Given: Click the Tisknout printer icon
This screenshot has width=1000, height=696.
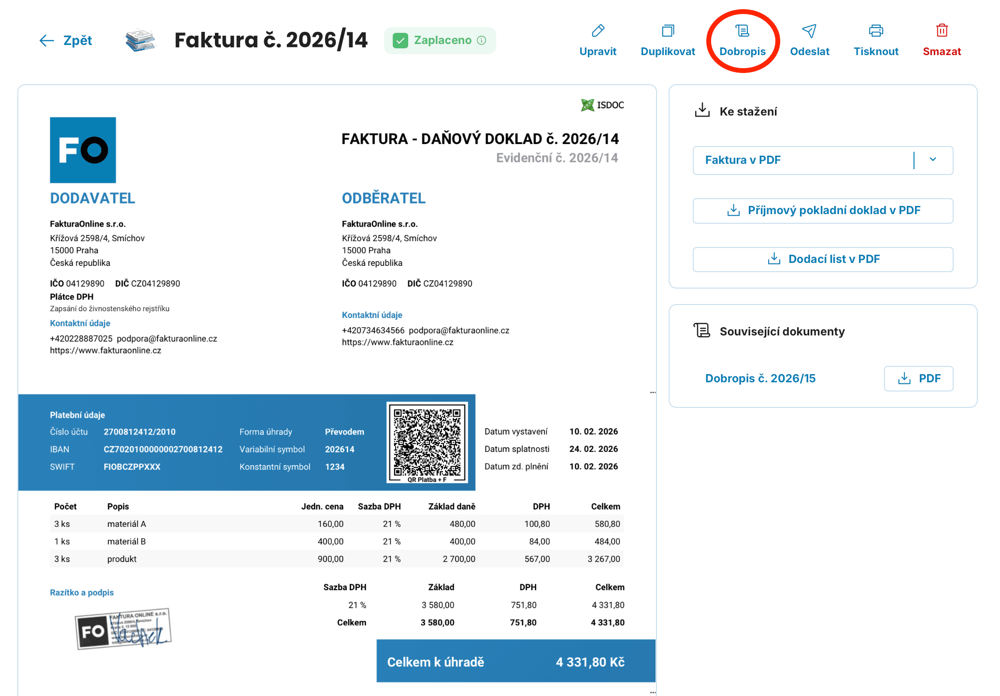Looking at the screenshot, I should (876, 31).
